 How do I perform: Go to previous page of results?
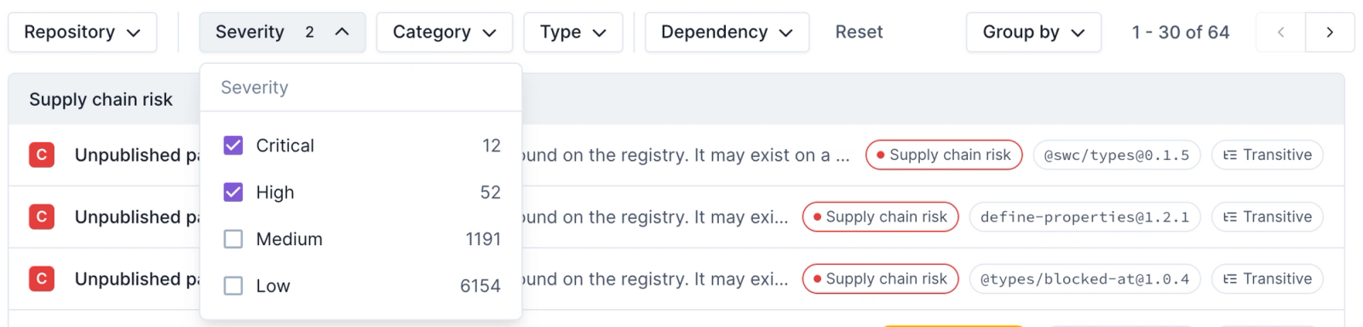click(x=1280, y=32)
